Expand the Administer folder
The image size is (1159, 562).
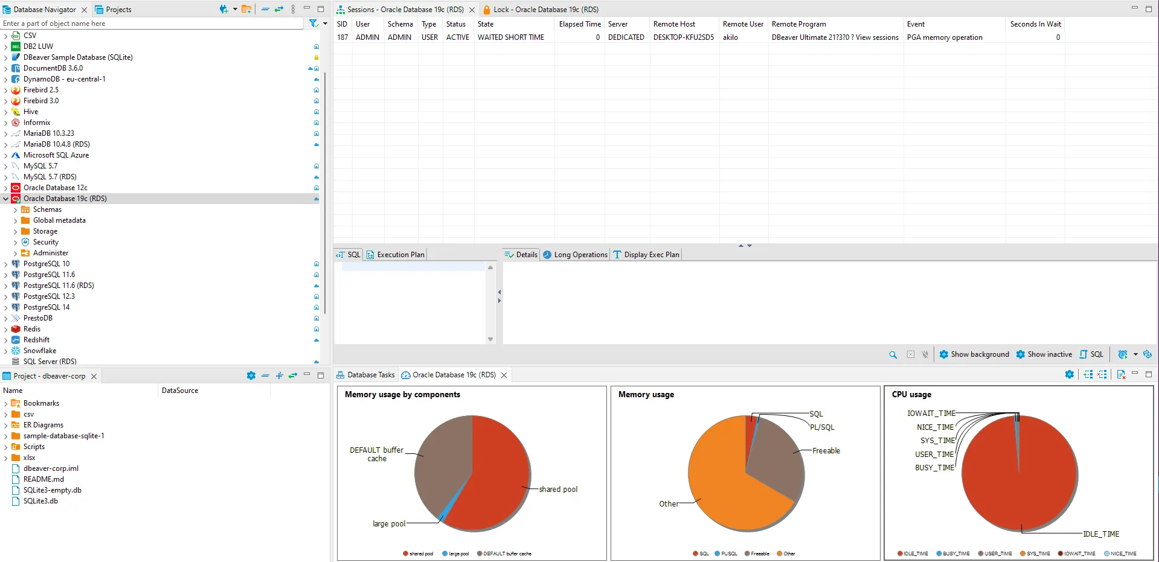pos(16,253)
